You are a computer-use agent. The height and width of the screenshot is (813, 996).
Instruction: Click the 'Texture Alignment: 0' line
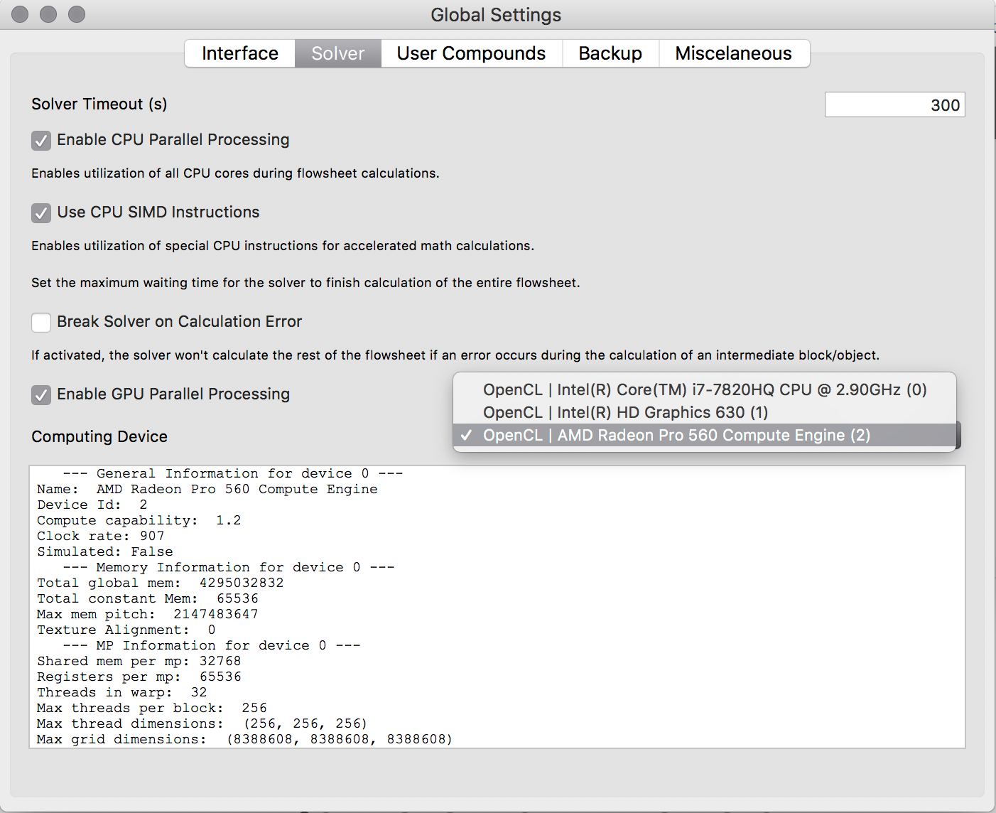tap(126, 630)
